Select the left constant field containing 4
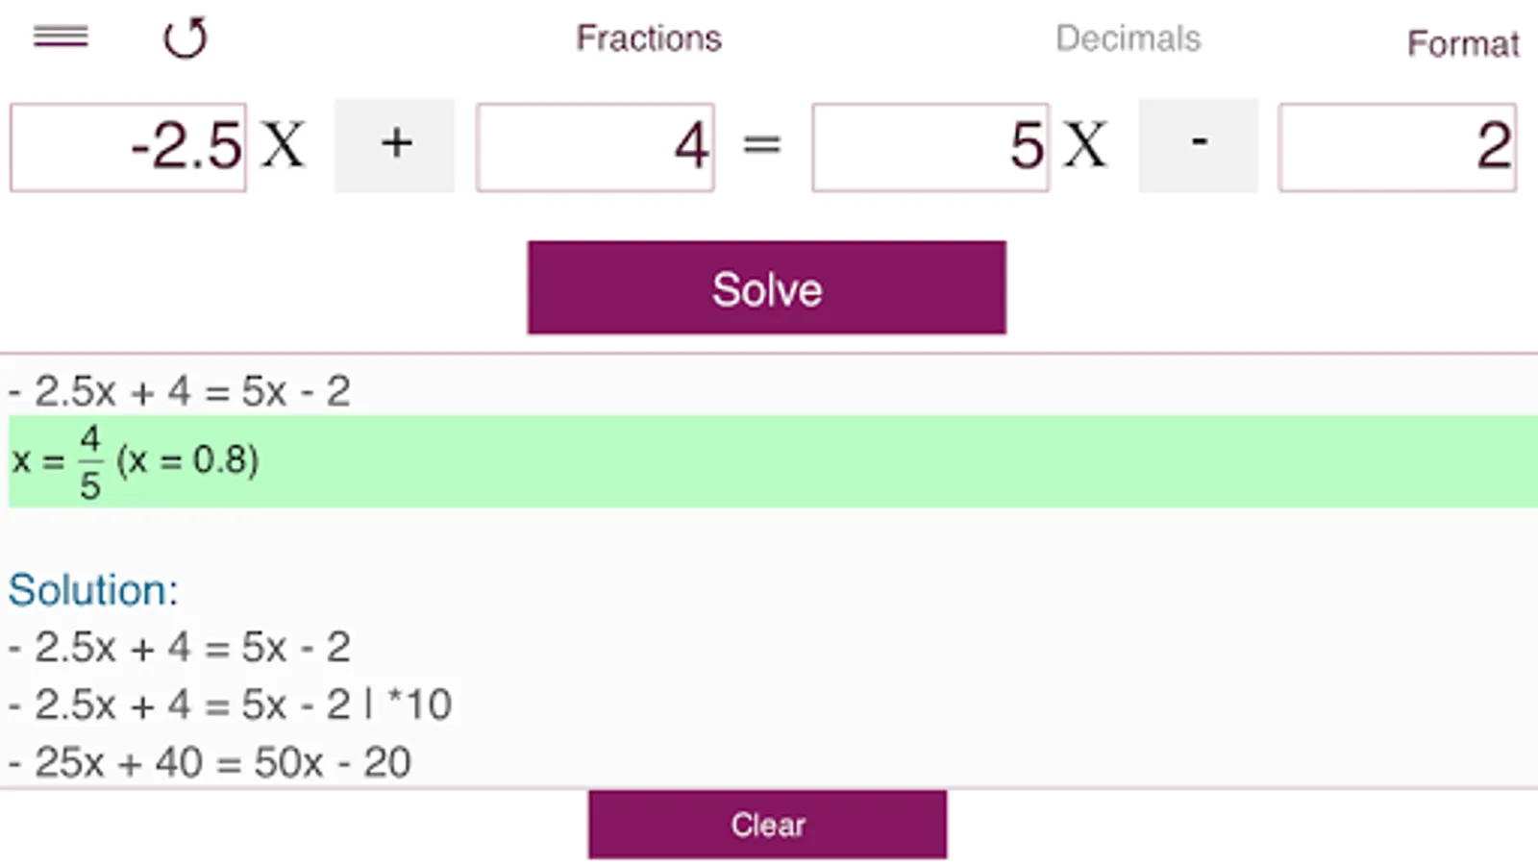The width and height of the screenshot is (1538, 865). point(595,147)
